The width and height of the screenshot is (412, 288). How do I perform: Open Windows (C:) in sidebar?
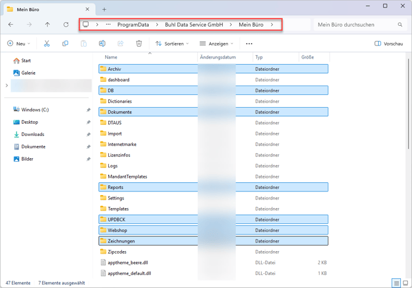click(x=31, y=110)
